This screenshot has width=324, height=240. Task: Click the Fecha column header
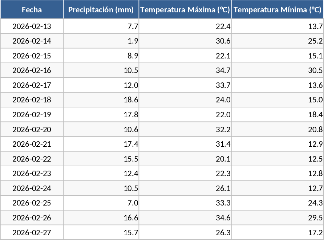pos(32,10)
